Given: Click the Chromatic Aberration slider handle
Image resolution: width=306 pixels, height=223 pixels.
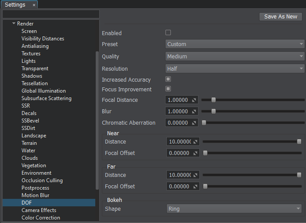Looking at the screenshot, I should click(x=204, y=123).
